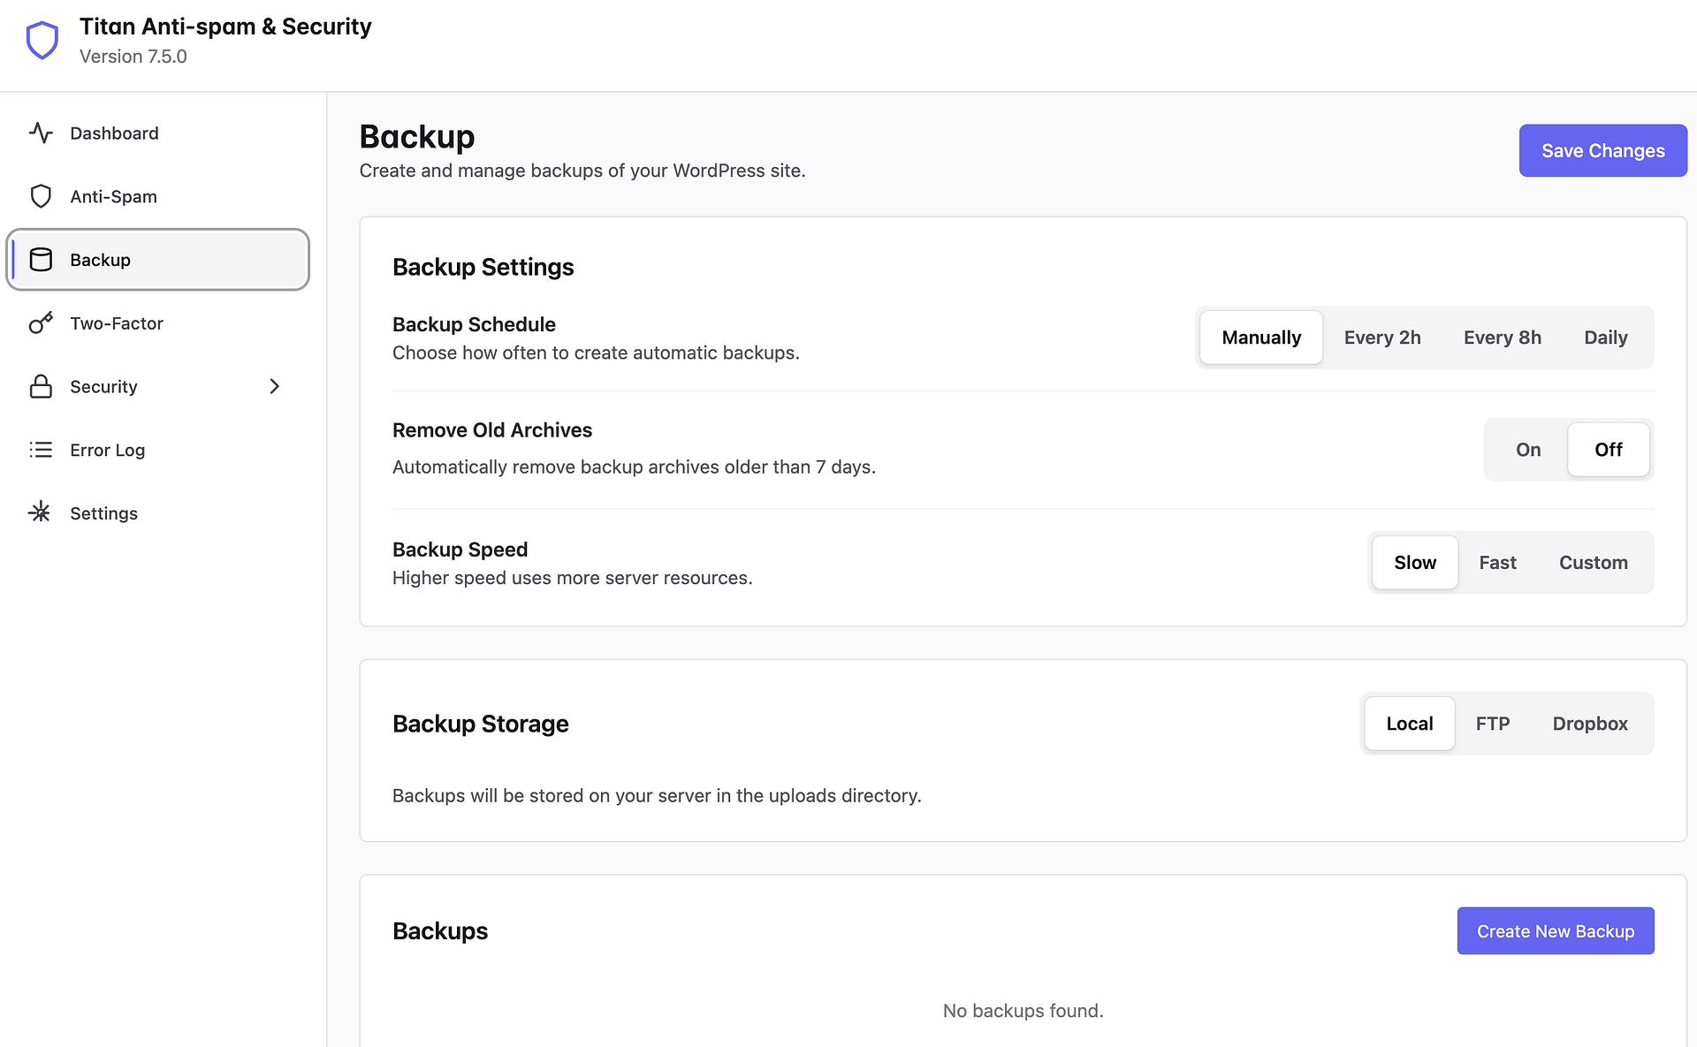Set backup speed to Fast
1697x1047 pixels.
click(1497, 563)
